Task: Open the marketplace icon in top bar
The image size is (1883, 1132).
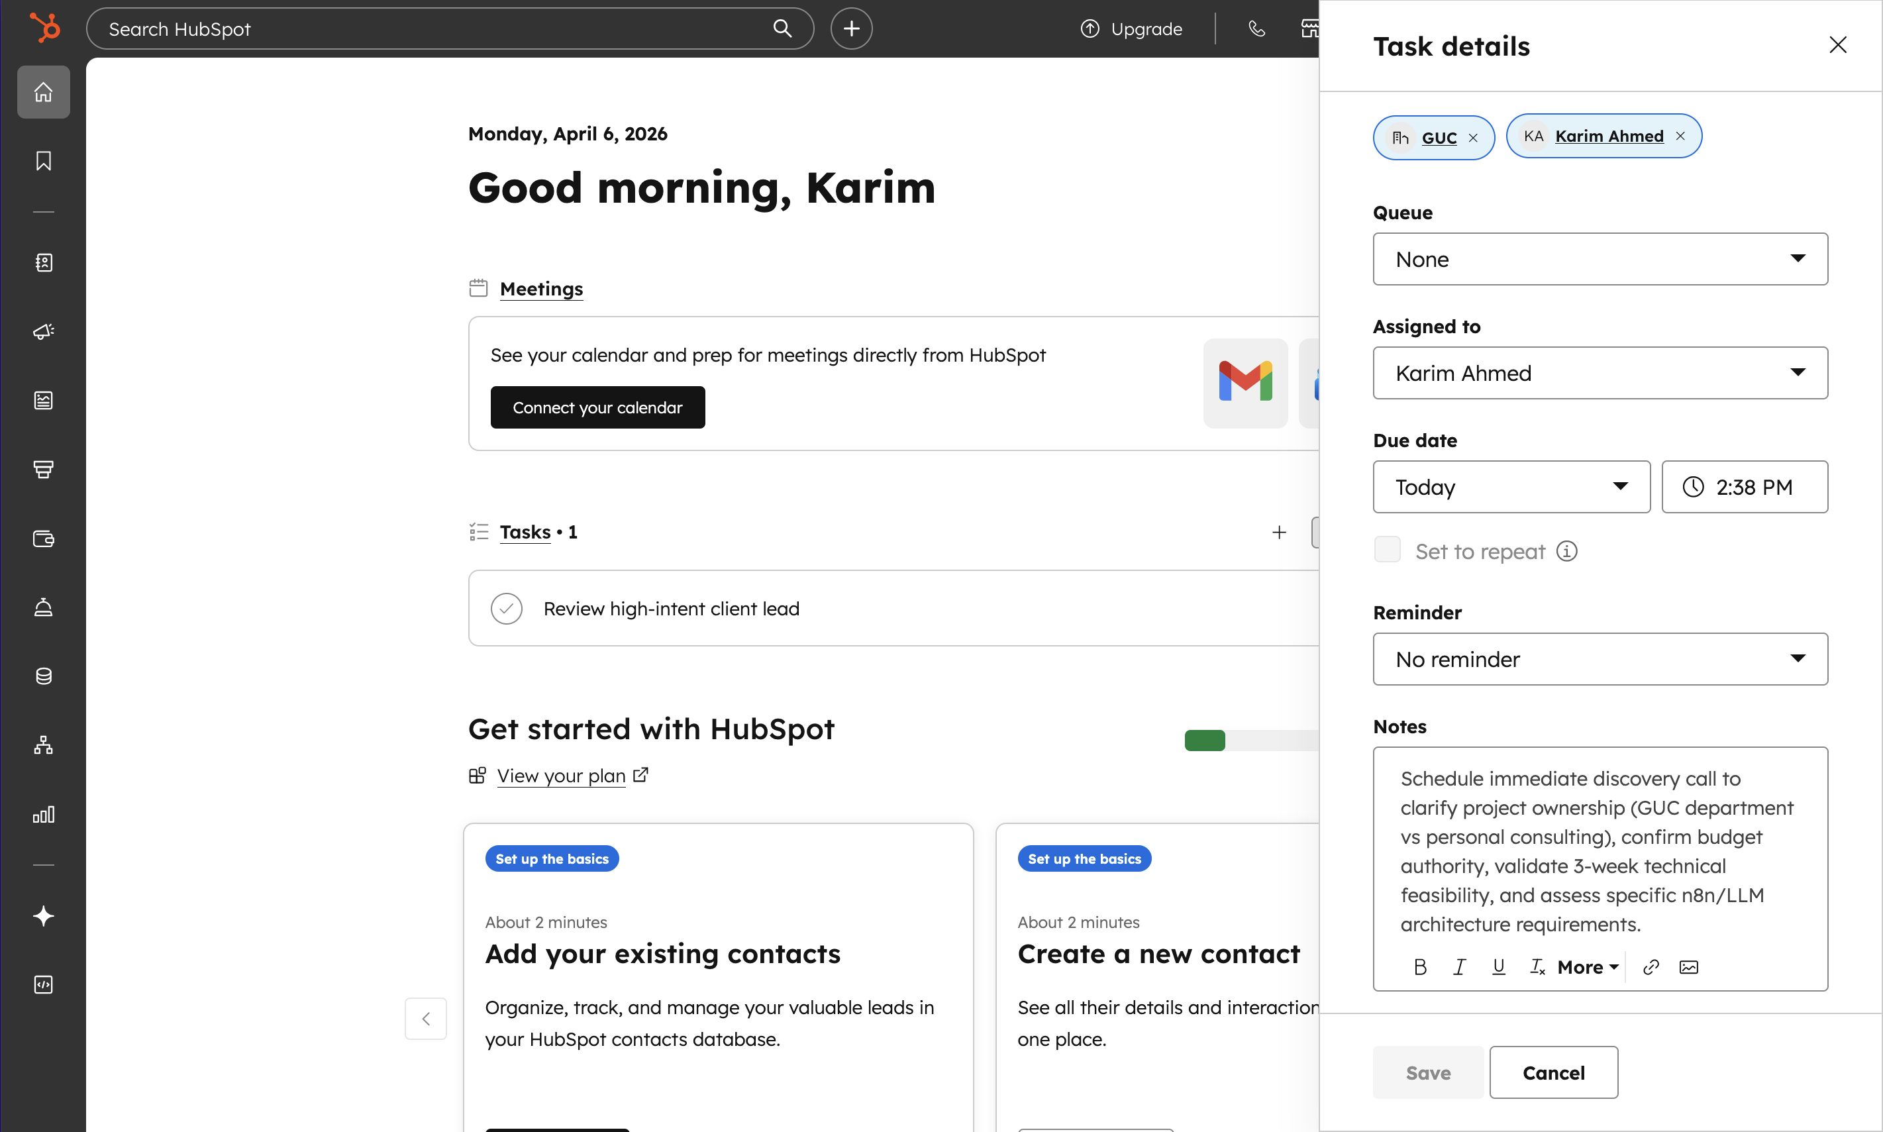Action: point(1309,28)
